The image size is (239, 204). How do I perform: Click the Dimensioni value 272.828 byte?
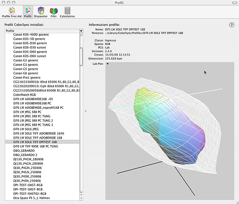[x=114, y=58]
